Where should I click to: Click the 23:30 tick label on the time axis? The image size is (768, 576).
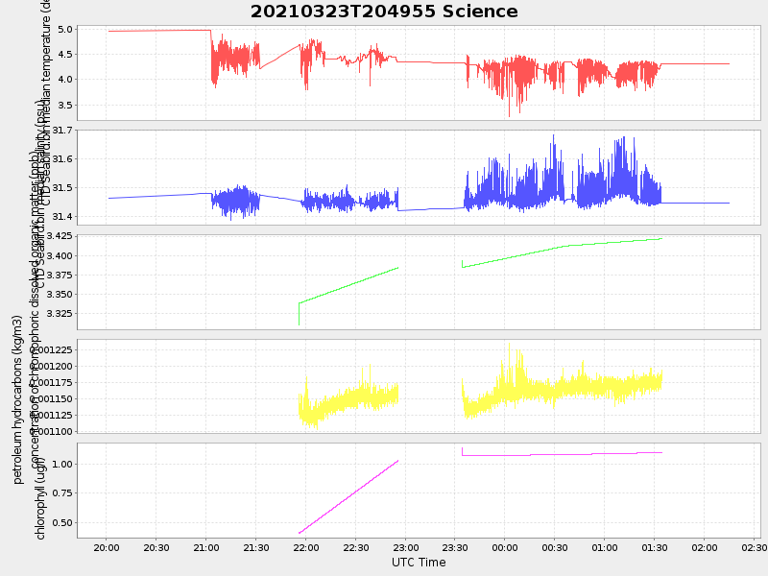(x=455, y=548)
